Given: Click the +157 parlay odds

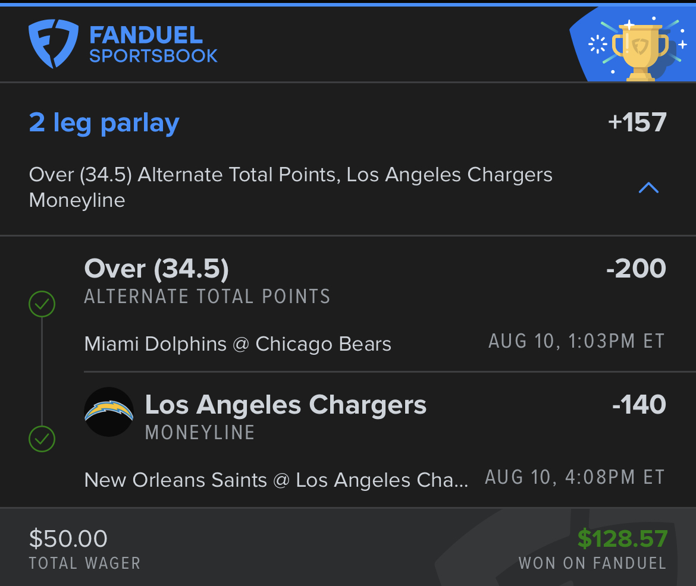Looking at the screenshot, I should coord(637,122).
